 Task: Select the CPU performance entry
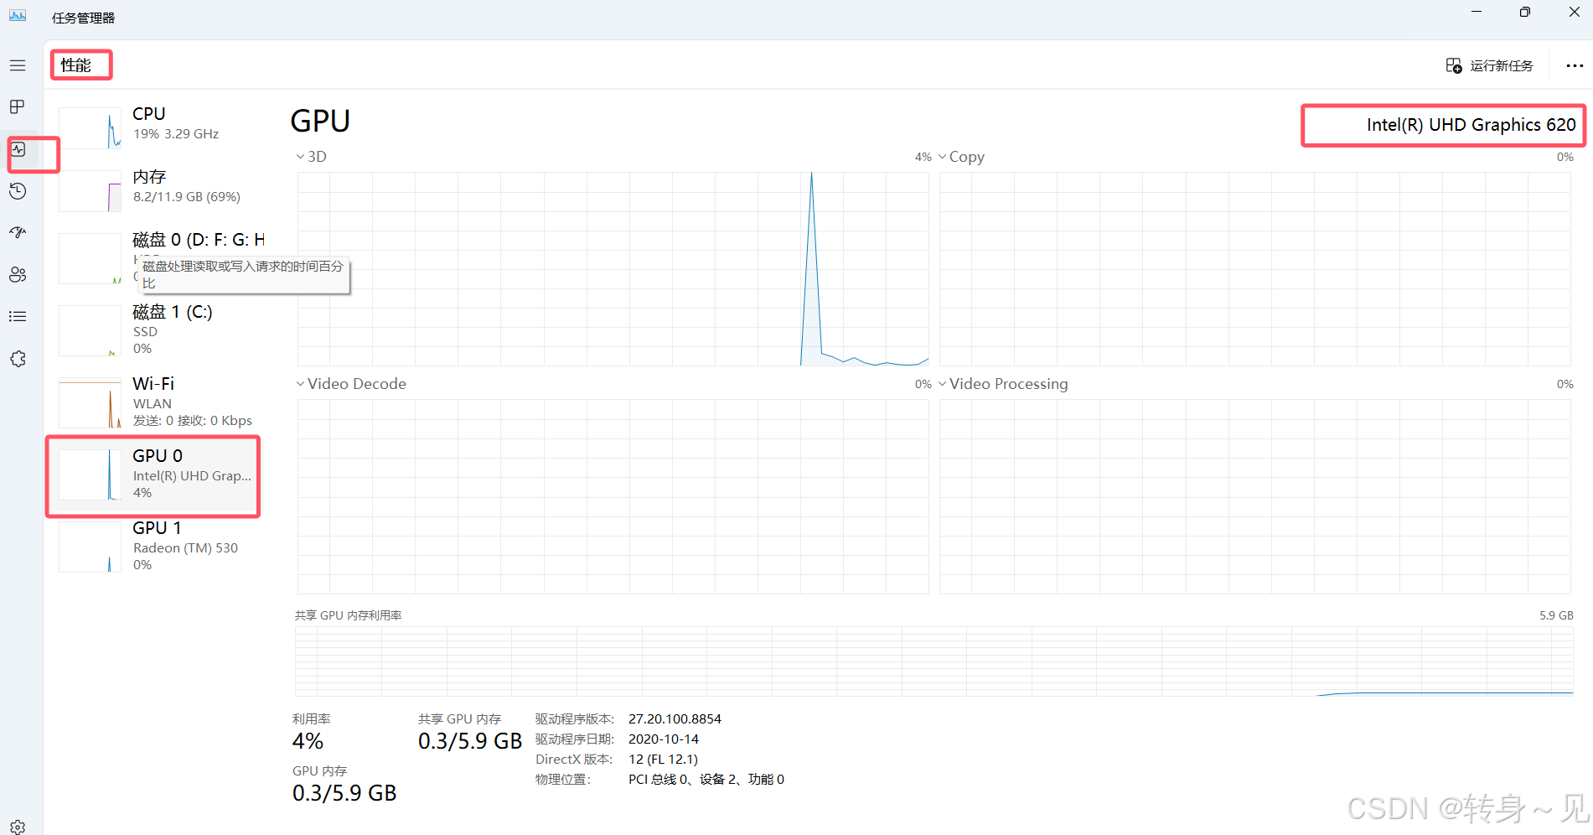click(x=159, y=128)
